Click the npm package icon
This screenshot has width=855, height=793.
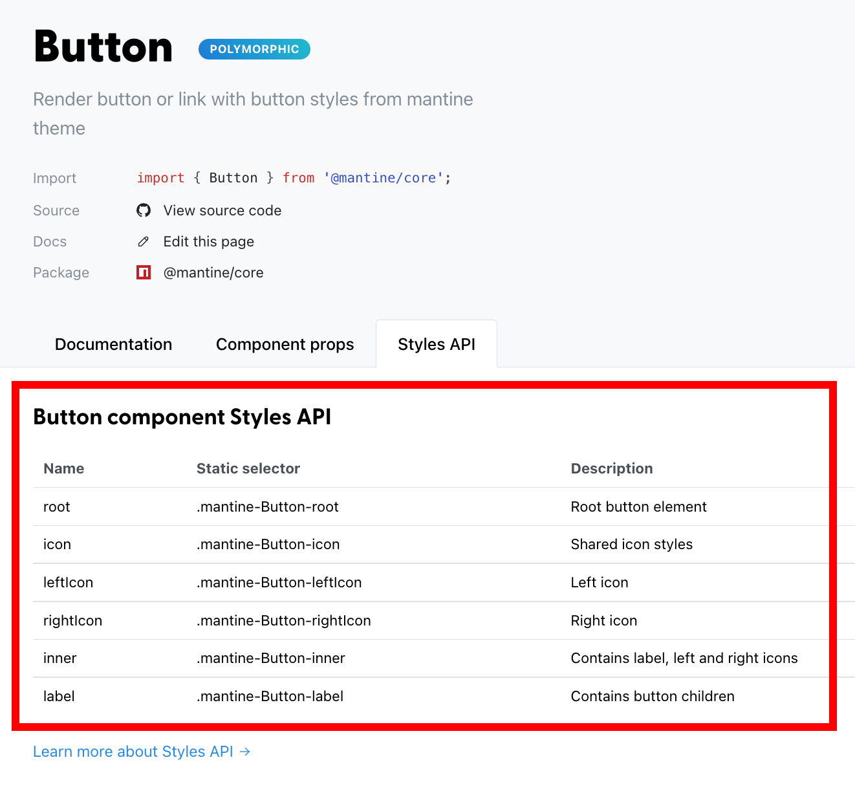[x=143, y=272]
